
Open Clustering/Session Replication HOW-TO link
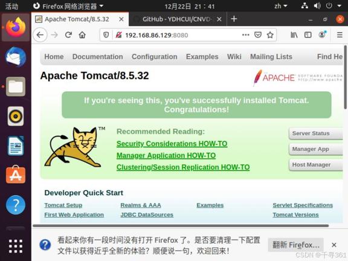(x=183, y=167)
